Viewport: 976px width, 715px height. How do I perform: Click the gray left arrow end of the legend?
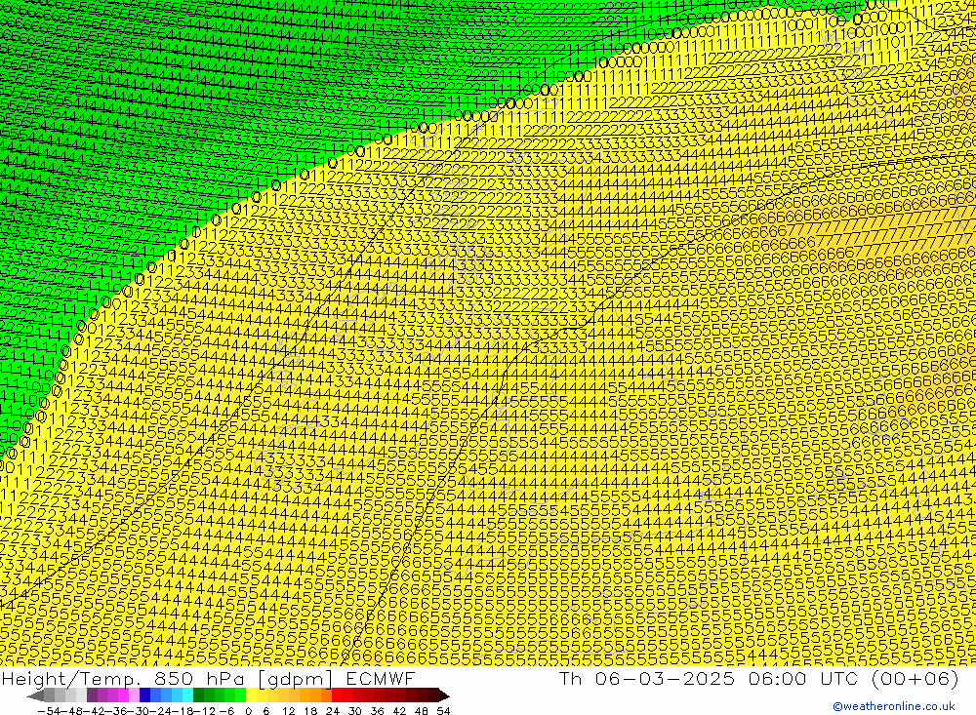(35, 695)
